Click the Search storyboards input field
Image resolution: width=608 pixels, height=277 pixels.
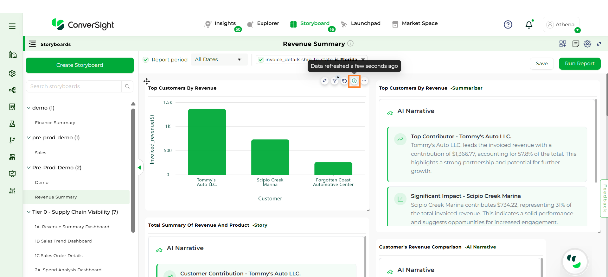click(x=74, y=86)
